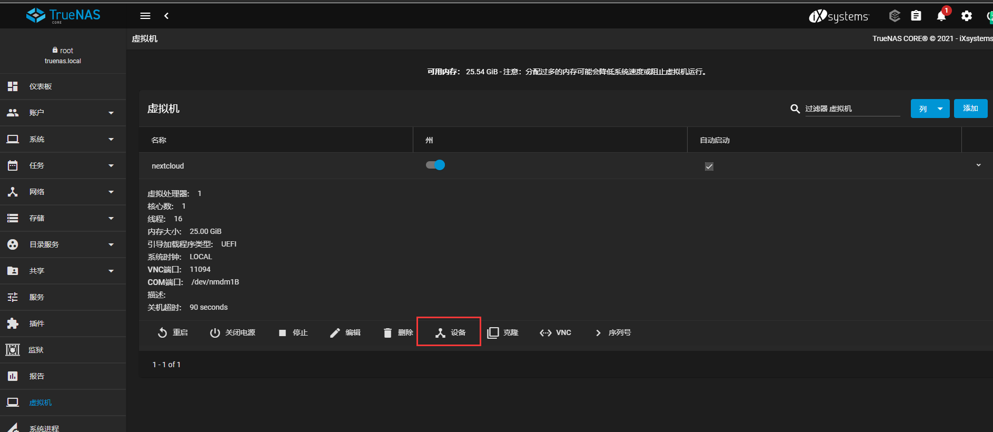
Task: Click the sharing folder icon
Action: pos(13,271)
